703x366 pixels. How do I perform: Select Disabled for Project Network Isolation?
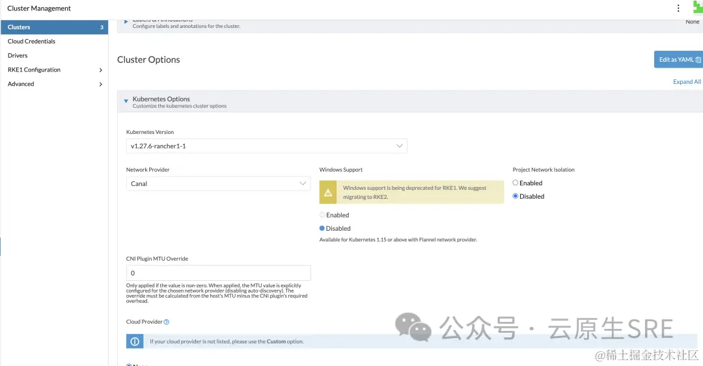point(515,196)
